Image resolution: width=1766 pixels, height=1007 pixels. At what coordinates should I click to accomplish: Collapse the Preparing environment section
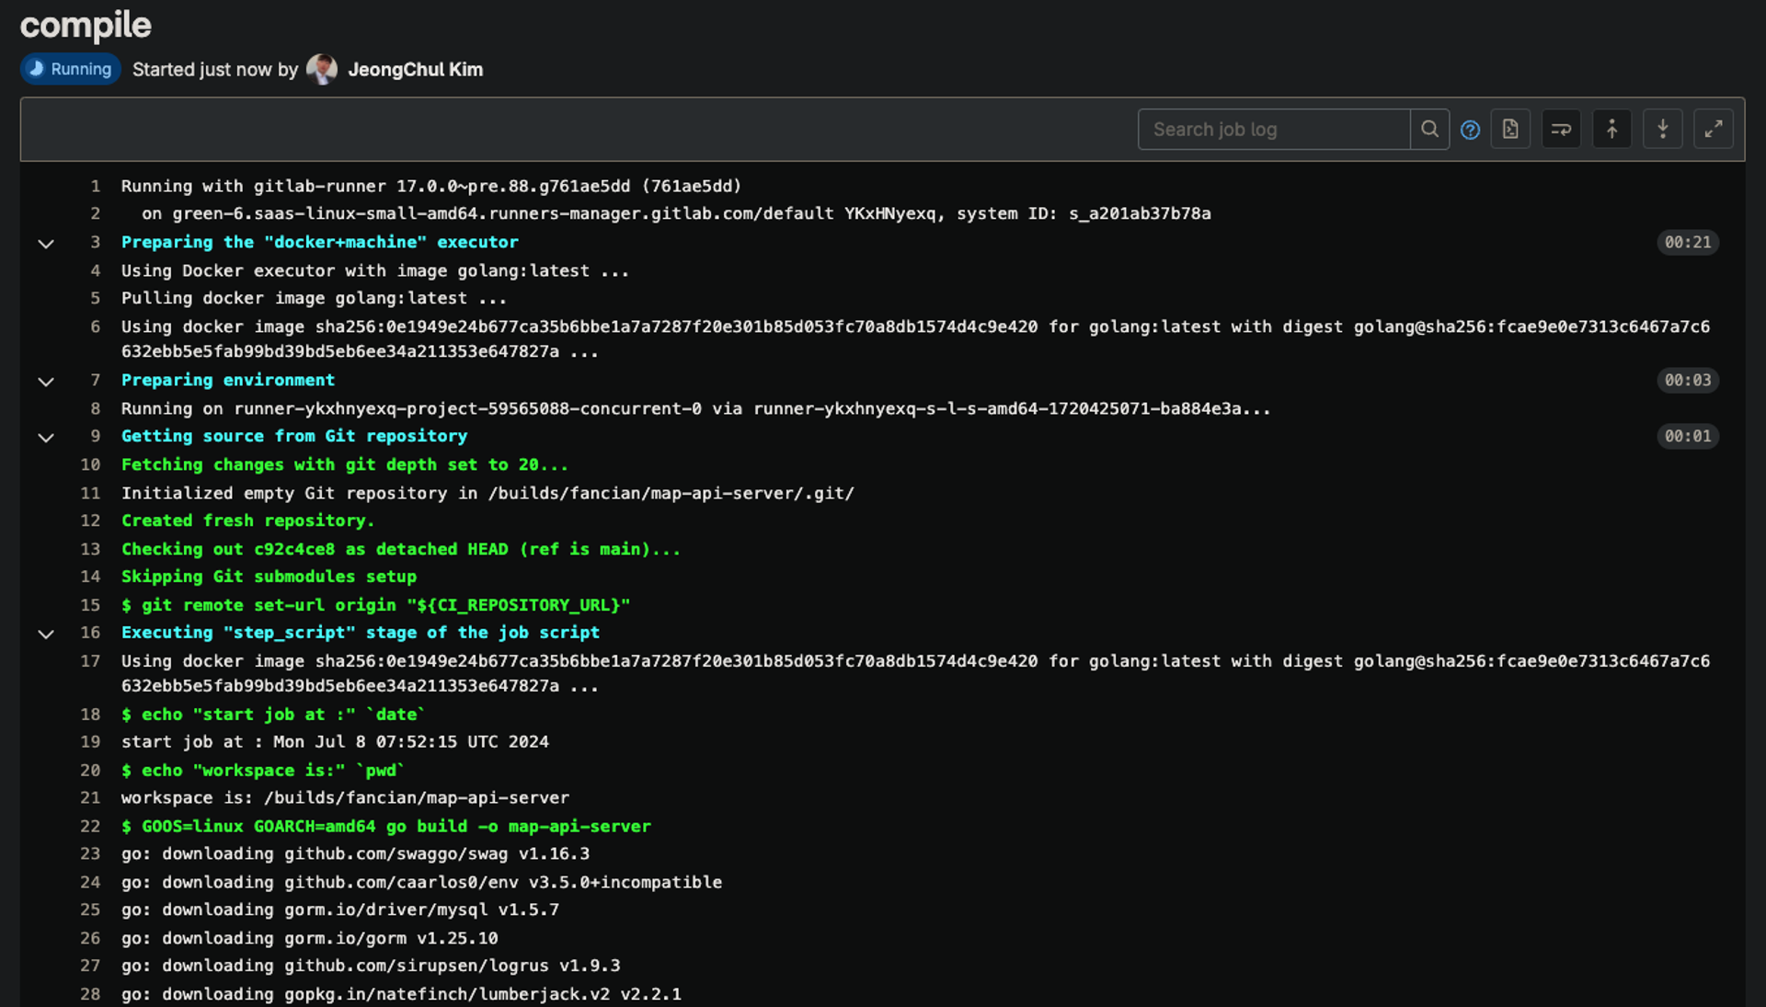point(46,382)
